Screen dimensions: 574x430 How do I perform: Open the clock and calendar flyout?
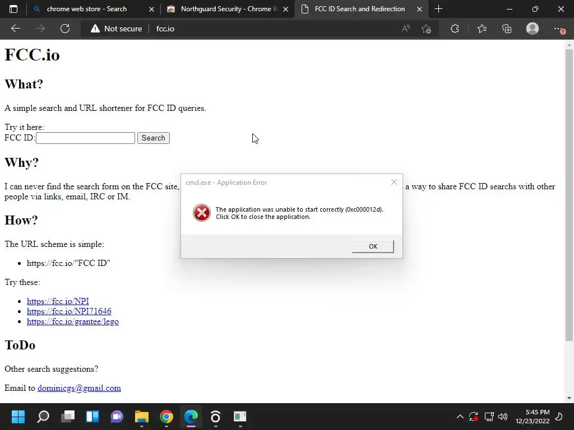pos(533,417)
